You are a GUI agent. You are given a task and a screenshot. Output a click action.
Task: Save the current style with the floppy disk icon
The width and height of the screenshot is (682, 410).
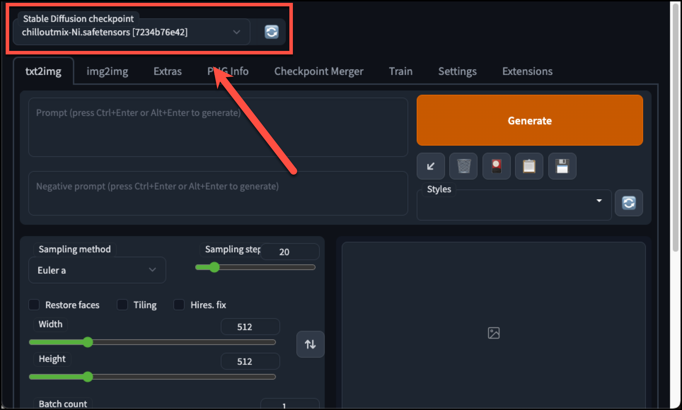click(562, 166)
